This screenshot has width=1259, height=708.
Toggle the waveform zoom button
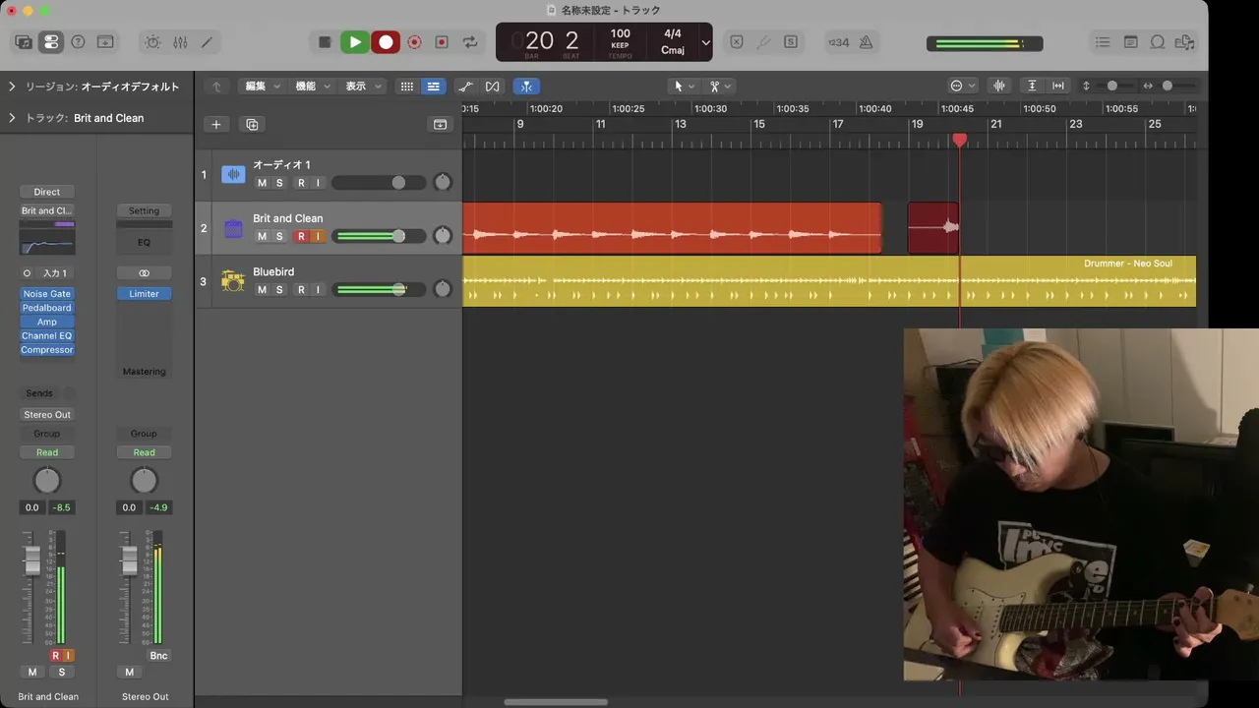999,87
